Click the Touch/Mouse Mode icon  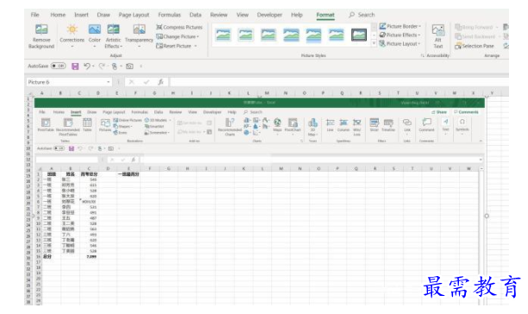click(115, 66)
